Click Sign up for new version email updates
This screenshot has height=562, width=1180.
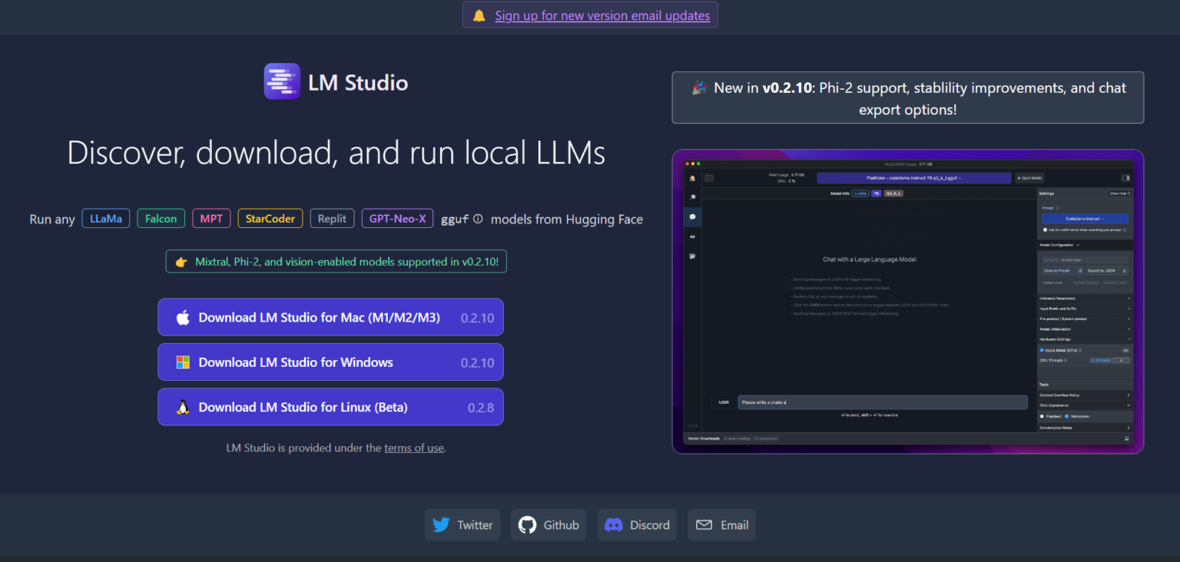point(602,15)
